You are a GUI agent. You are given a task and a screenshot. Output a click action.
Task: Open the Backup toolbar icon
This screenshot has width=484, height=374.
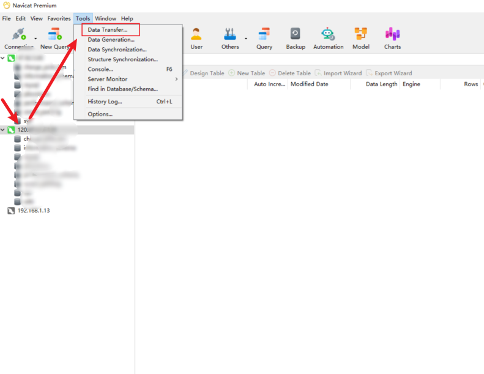point(296,34)
